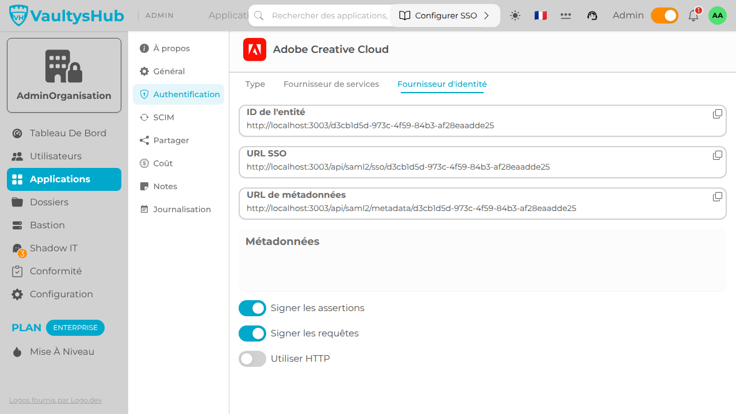This screenshot has height=414, width=736.
Task: Click the ID de l'entité URL text
Action: tap(370, 125)
